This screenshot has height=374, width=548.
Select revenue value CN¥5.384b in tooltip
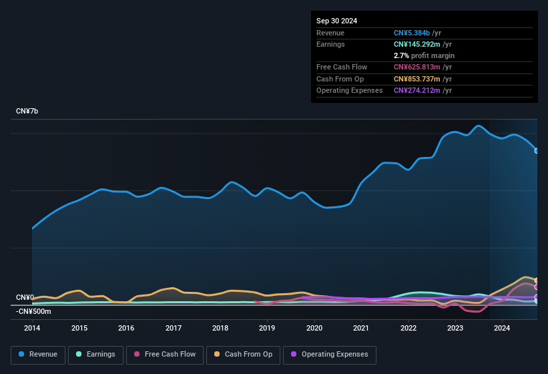coord(412,33)
